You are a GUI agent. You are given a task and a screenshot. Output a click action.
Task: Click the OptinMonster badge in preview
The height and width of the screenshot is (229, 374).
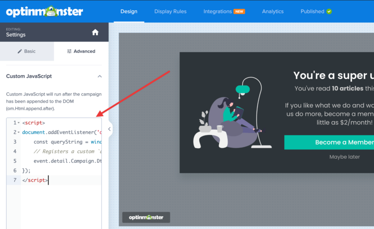(146, 217)
